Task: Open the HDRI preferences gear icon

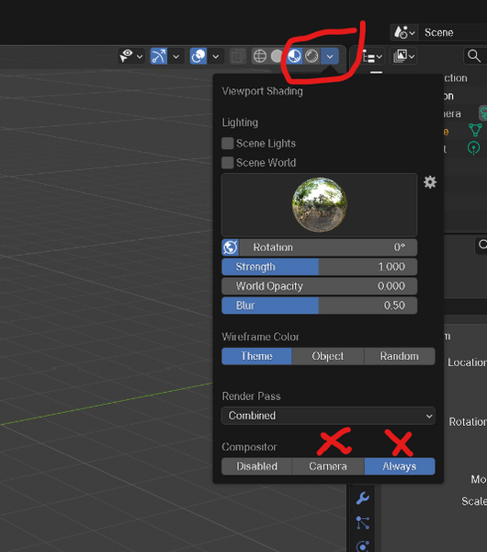Action: [x=430, y=182]
